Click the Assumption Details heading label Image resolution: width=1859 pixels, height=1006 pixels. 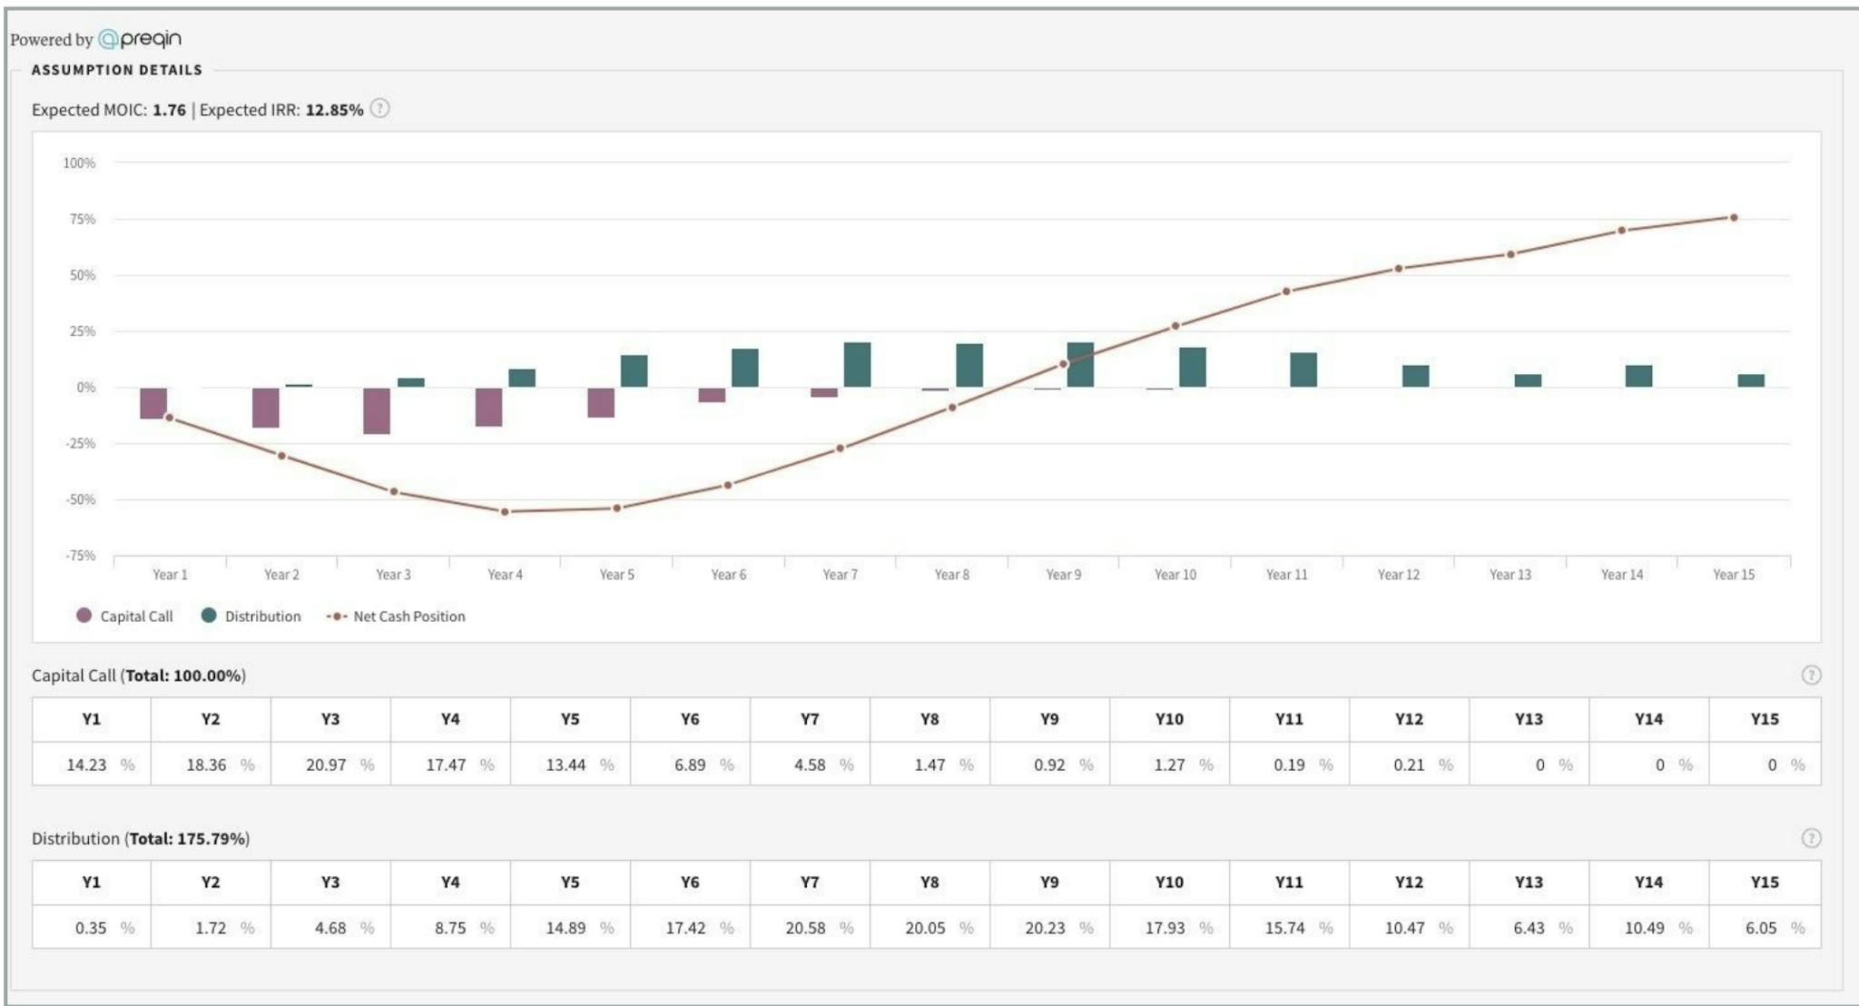[x=118, y=70]
